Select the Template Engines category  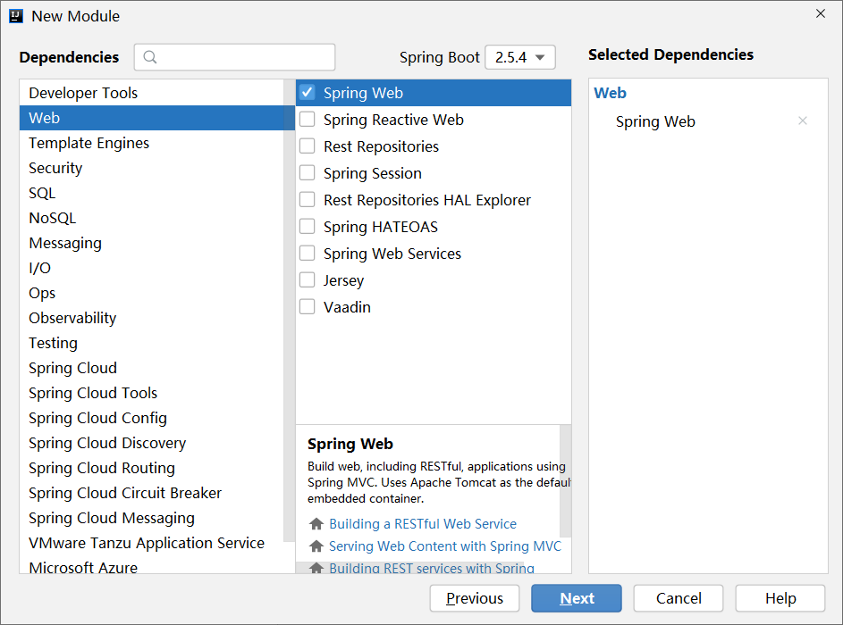(89, 143)
